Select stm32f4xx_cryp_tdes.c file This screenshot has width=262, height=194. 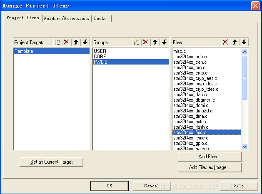pyautogui.click(x=207, y=89)
